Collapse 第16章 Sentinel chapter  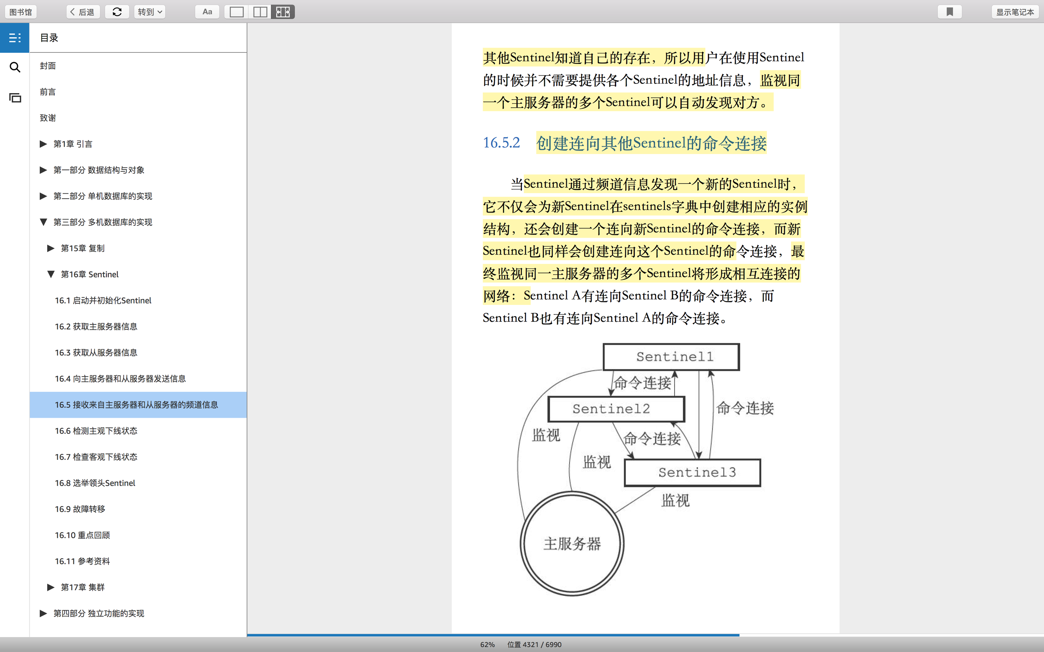tap(51, 274)
